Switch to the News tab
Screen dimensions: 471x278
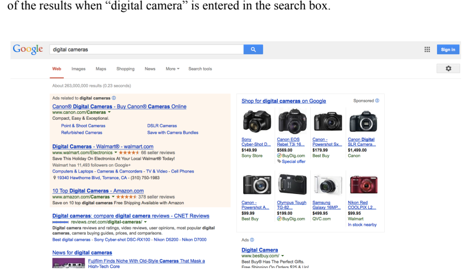pos(150,69)
